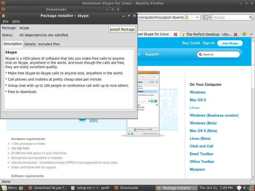
Task: Click the Join Skype button
Action: click(230, 43)
